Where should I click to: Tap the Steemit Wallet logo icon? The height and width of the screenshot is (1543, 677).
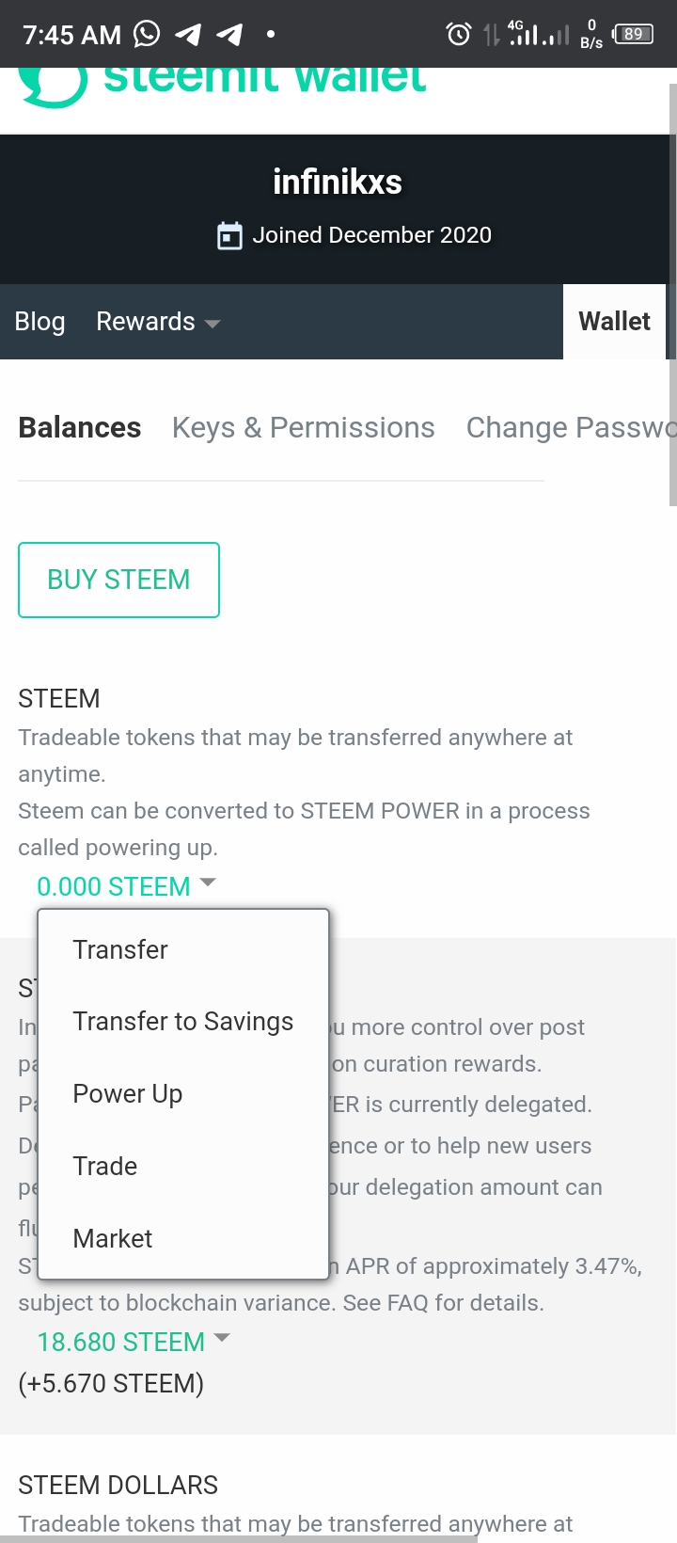53,87
